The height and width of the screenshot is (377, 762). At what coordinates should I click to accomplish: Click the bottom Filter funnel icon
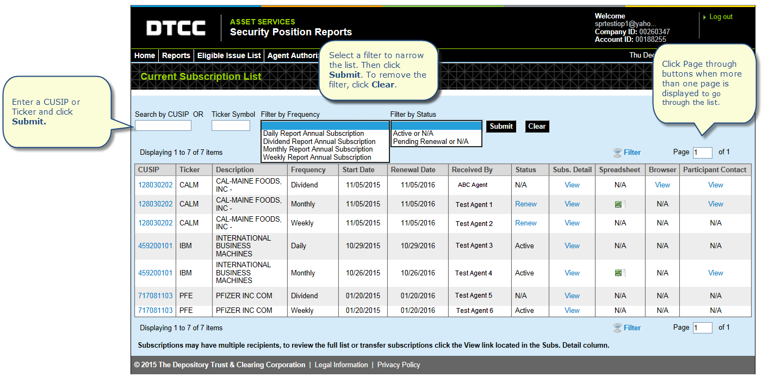(x=617, y=328)
